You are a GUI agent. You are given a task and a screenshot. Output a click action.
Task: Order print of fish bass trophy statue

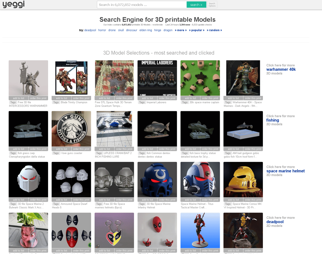[x=210, y=149]
